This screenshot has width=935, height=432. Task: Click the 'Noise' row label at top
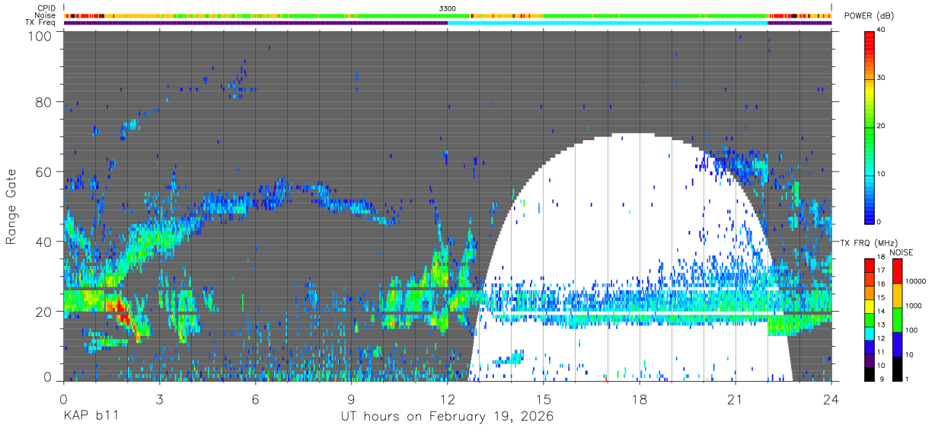45,15
